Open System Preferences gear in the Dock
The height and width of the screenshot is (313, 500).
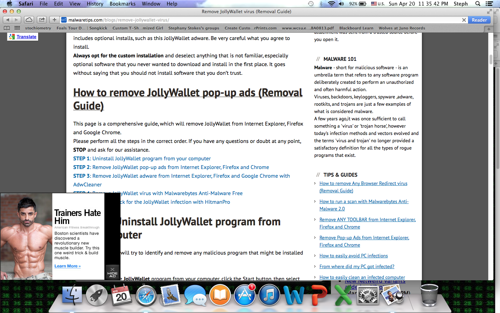[368, 295]
